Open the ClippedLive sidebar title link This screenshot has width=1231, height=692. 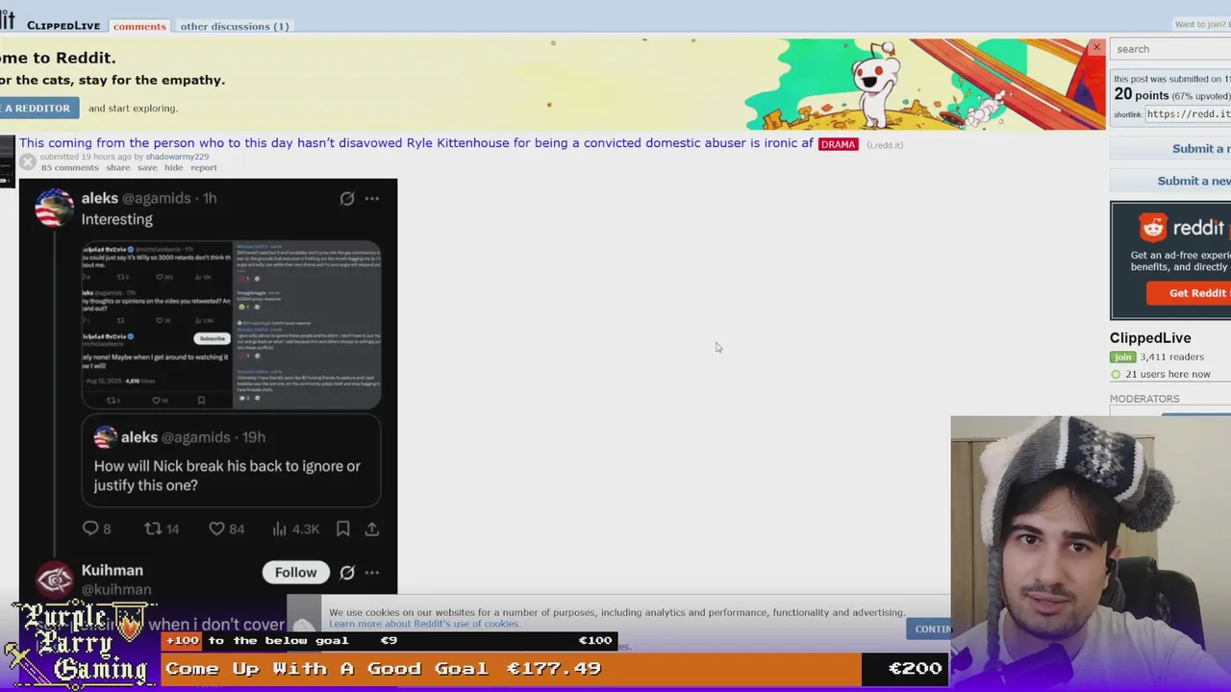click(x=1150, y=338)
